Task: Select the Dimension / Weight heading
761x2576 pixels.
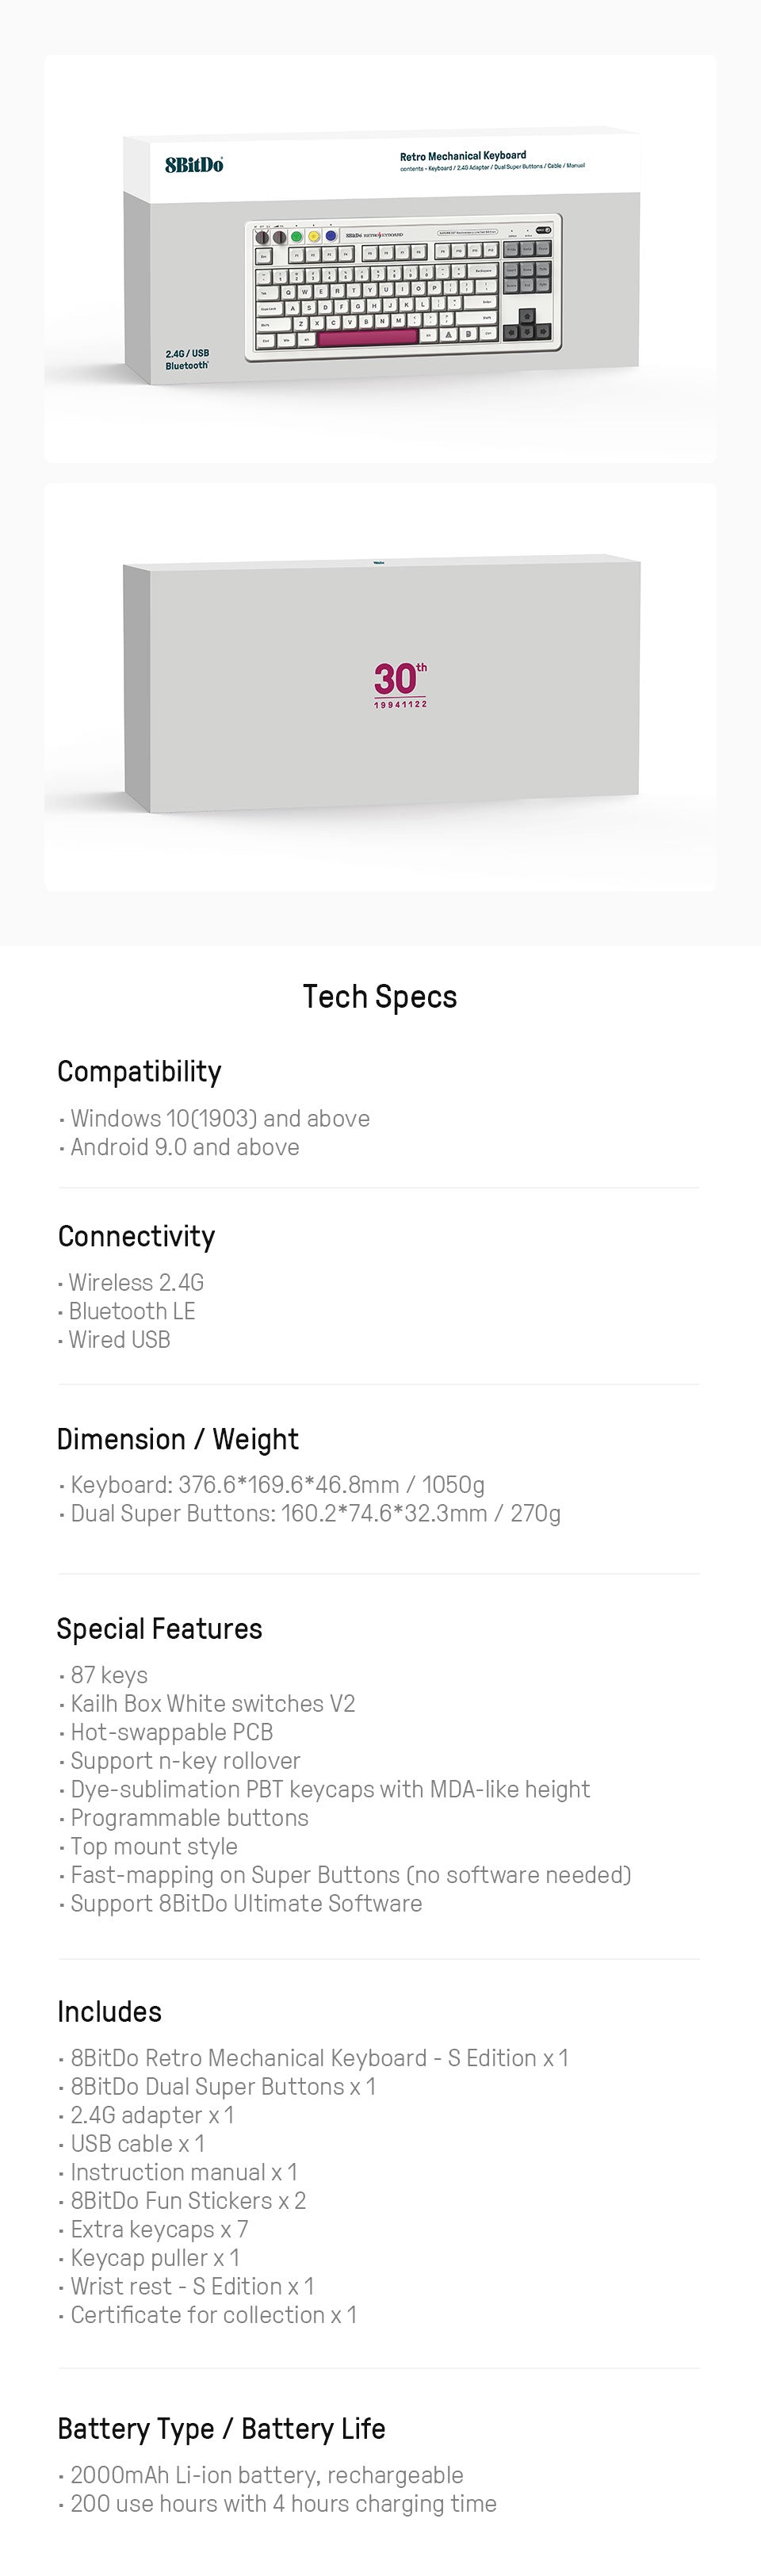Action: tap(177, 1439)
